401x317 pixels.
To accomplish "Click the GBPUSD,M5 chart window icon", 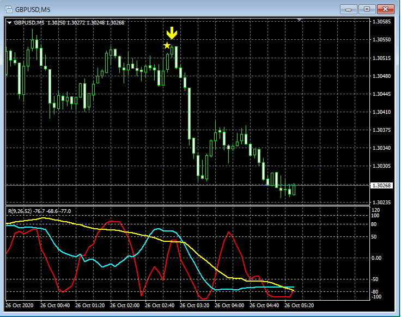I will (x=9, y=10).
